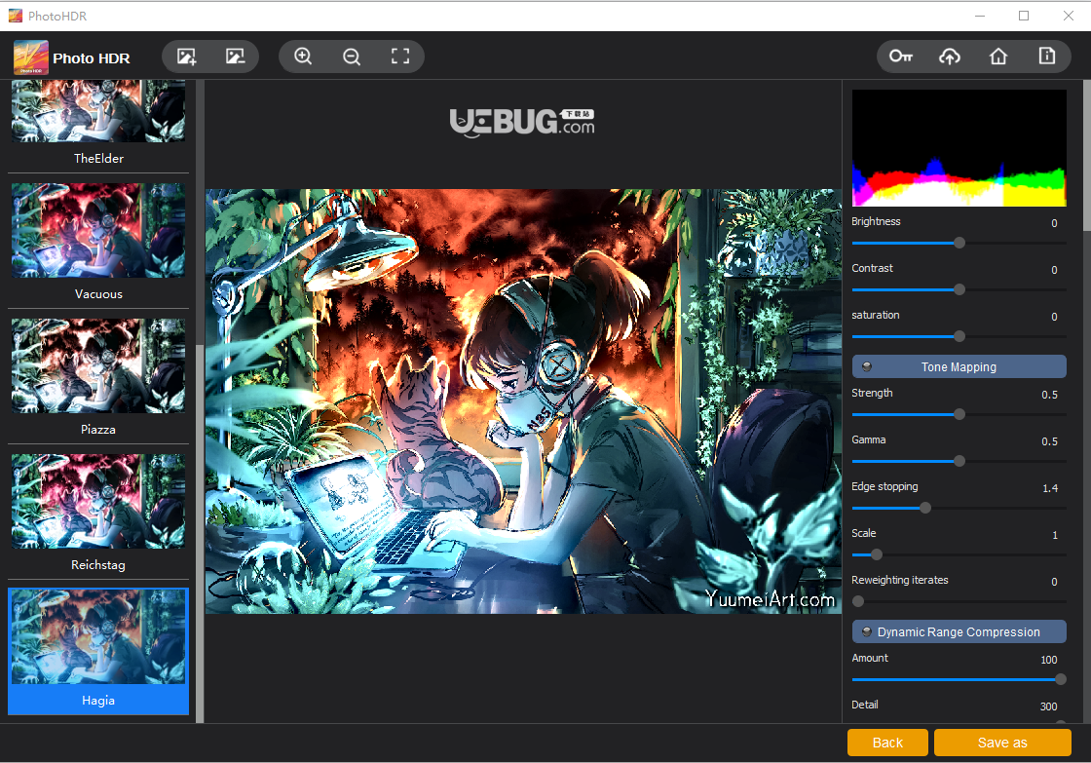Click the preset list scrollbar
Image resolution: width=1091 pixels, height=763 pixels.
200,533
